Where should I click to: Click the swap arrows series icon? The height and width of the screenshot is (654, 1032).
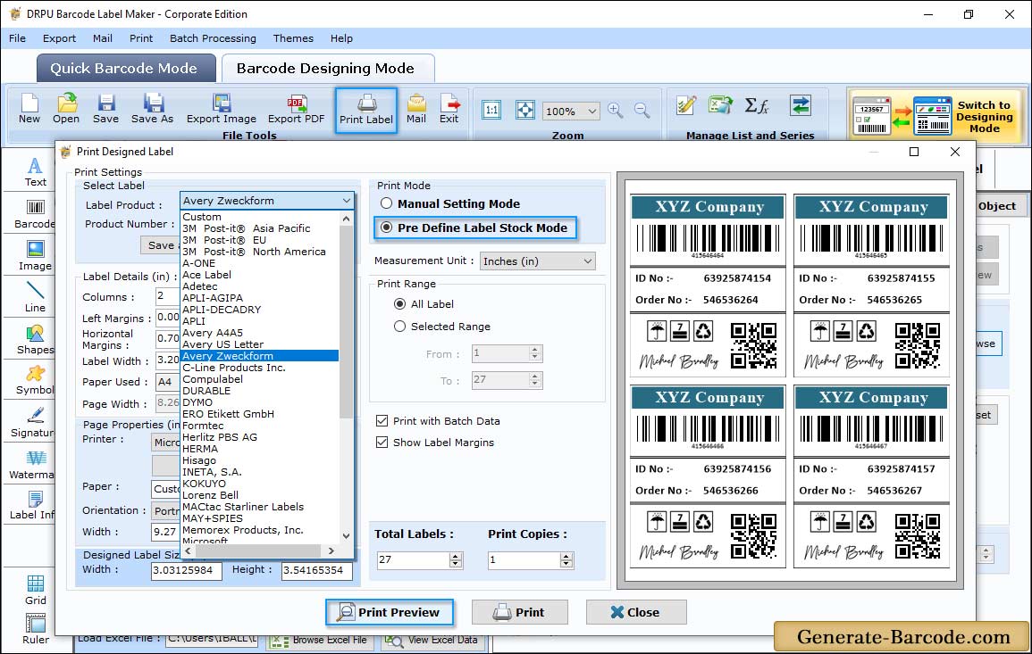point(801,105)
